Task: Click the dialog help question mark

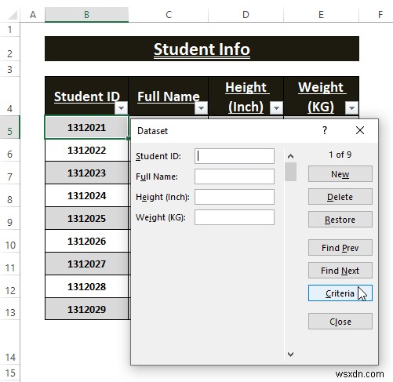Action: pos(325,130)
